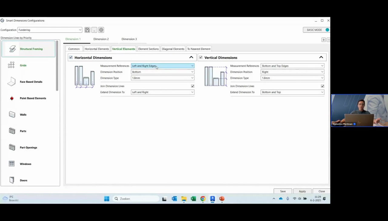Open the Diagonal Elements tab

coord(173,49)
